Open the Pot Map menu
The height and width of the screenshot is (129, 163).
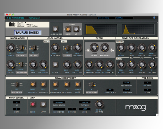point(124,18)
